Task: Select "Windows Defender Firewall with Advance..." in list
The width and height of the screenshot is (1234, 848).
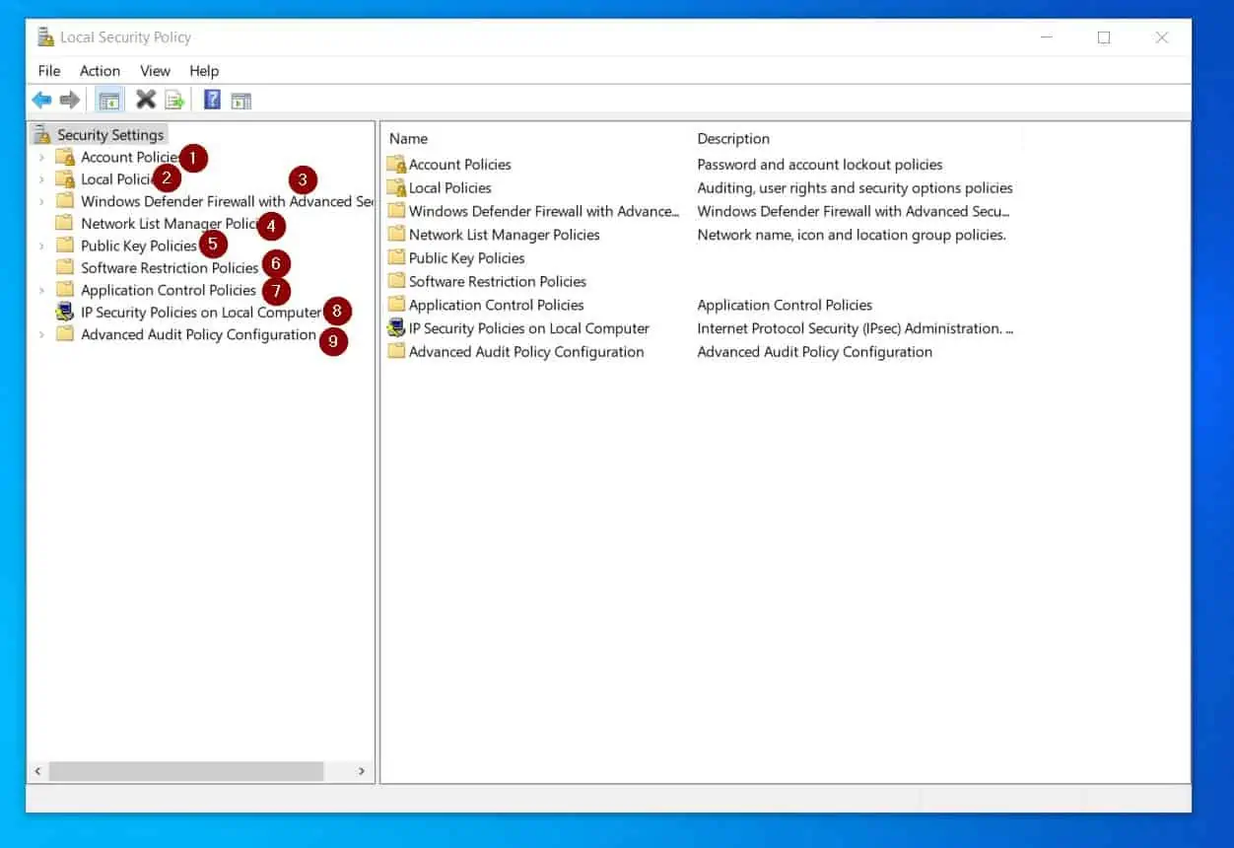Action: (x=544, y=211)
